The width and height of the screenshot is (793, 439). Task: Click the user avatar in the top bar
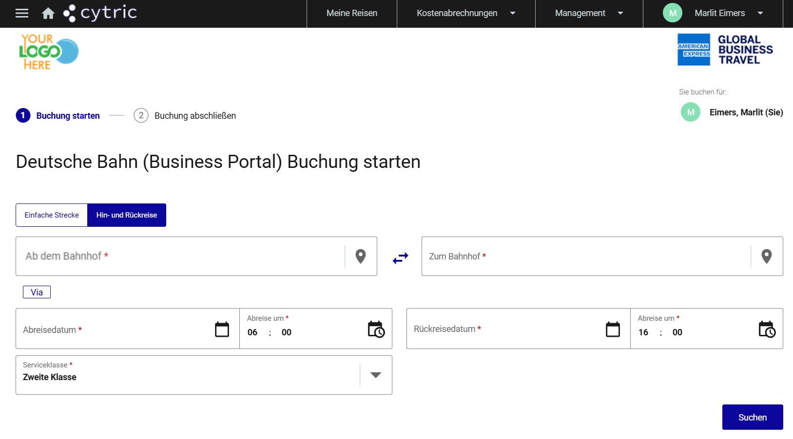point(673,13)
